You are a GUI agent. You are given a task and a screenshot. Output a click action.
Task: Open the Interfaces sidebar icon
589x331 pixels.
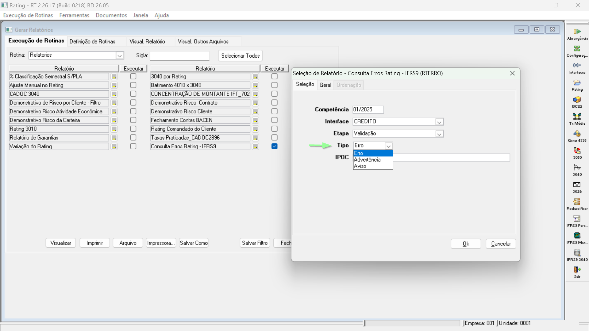577,66
